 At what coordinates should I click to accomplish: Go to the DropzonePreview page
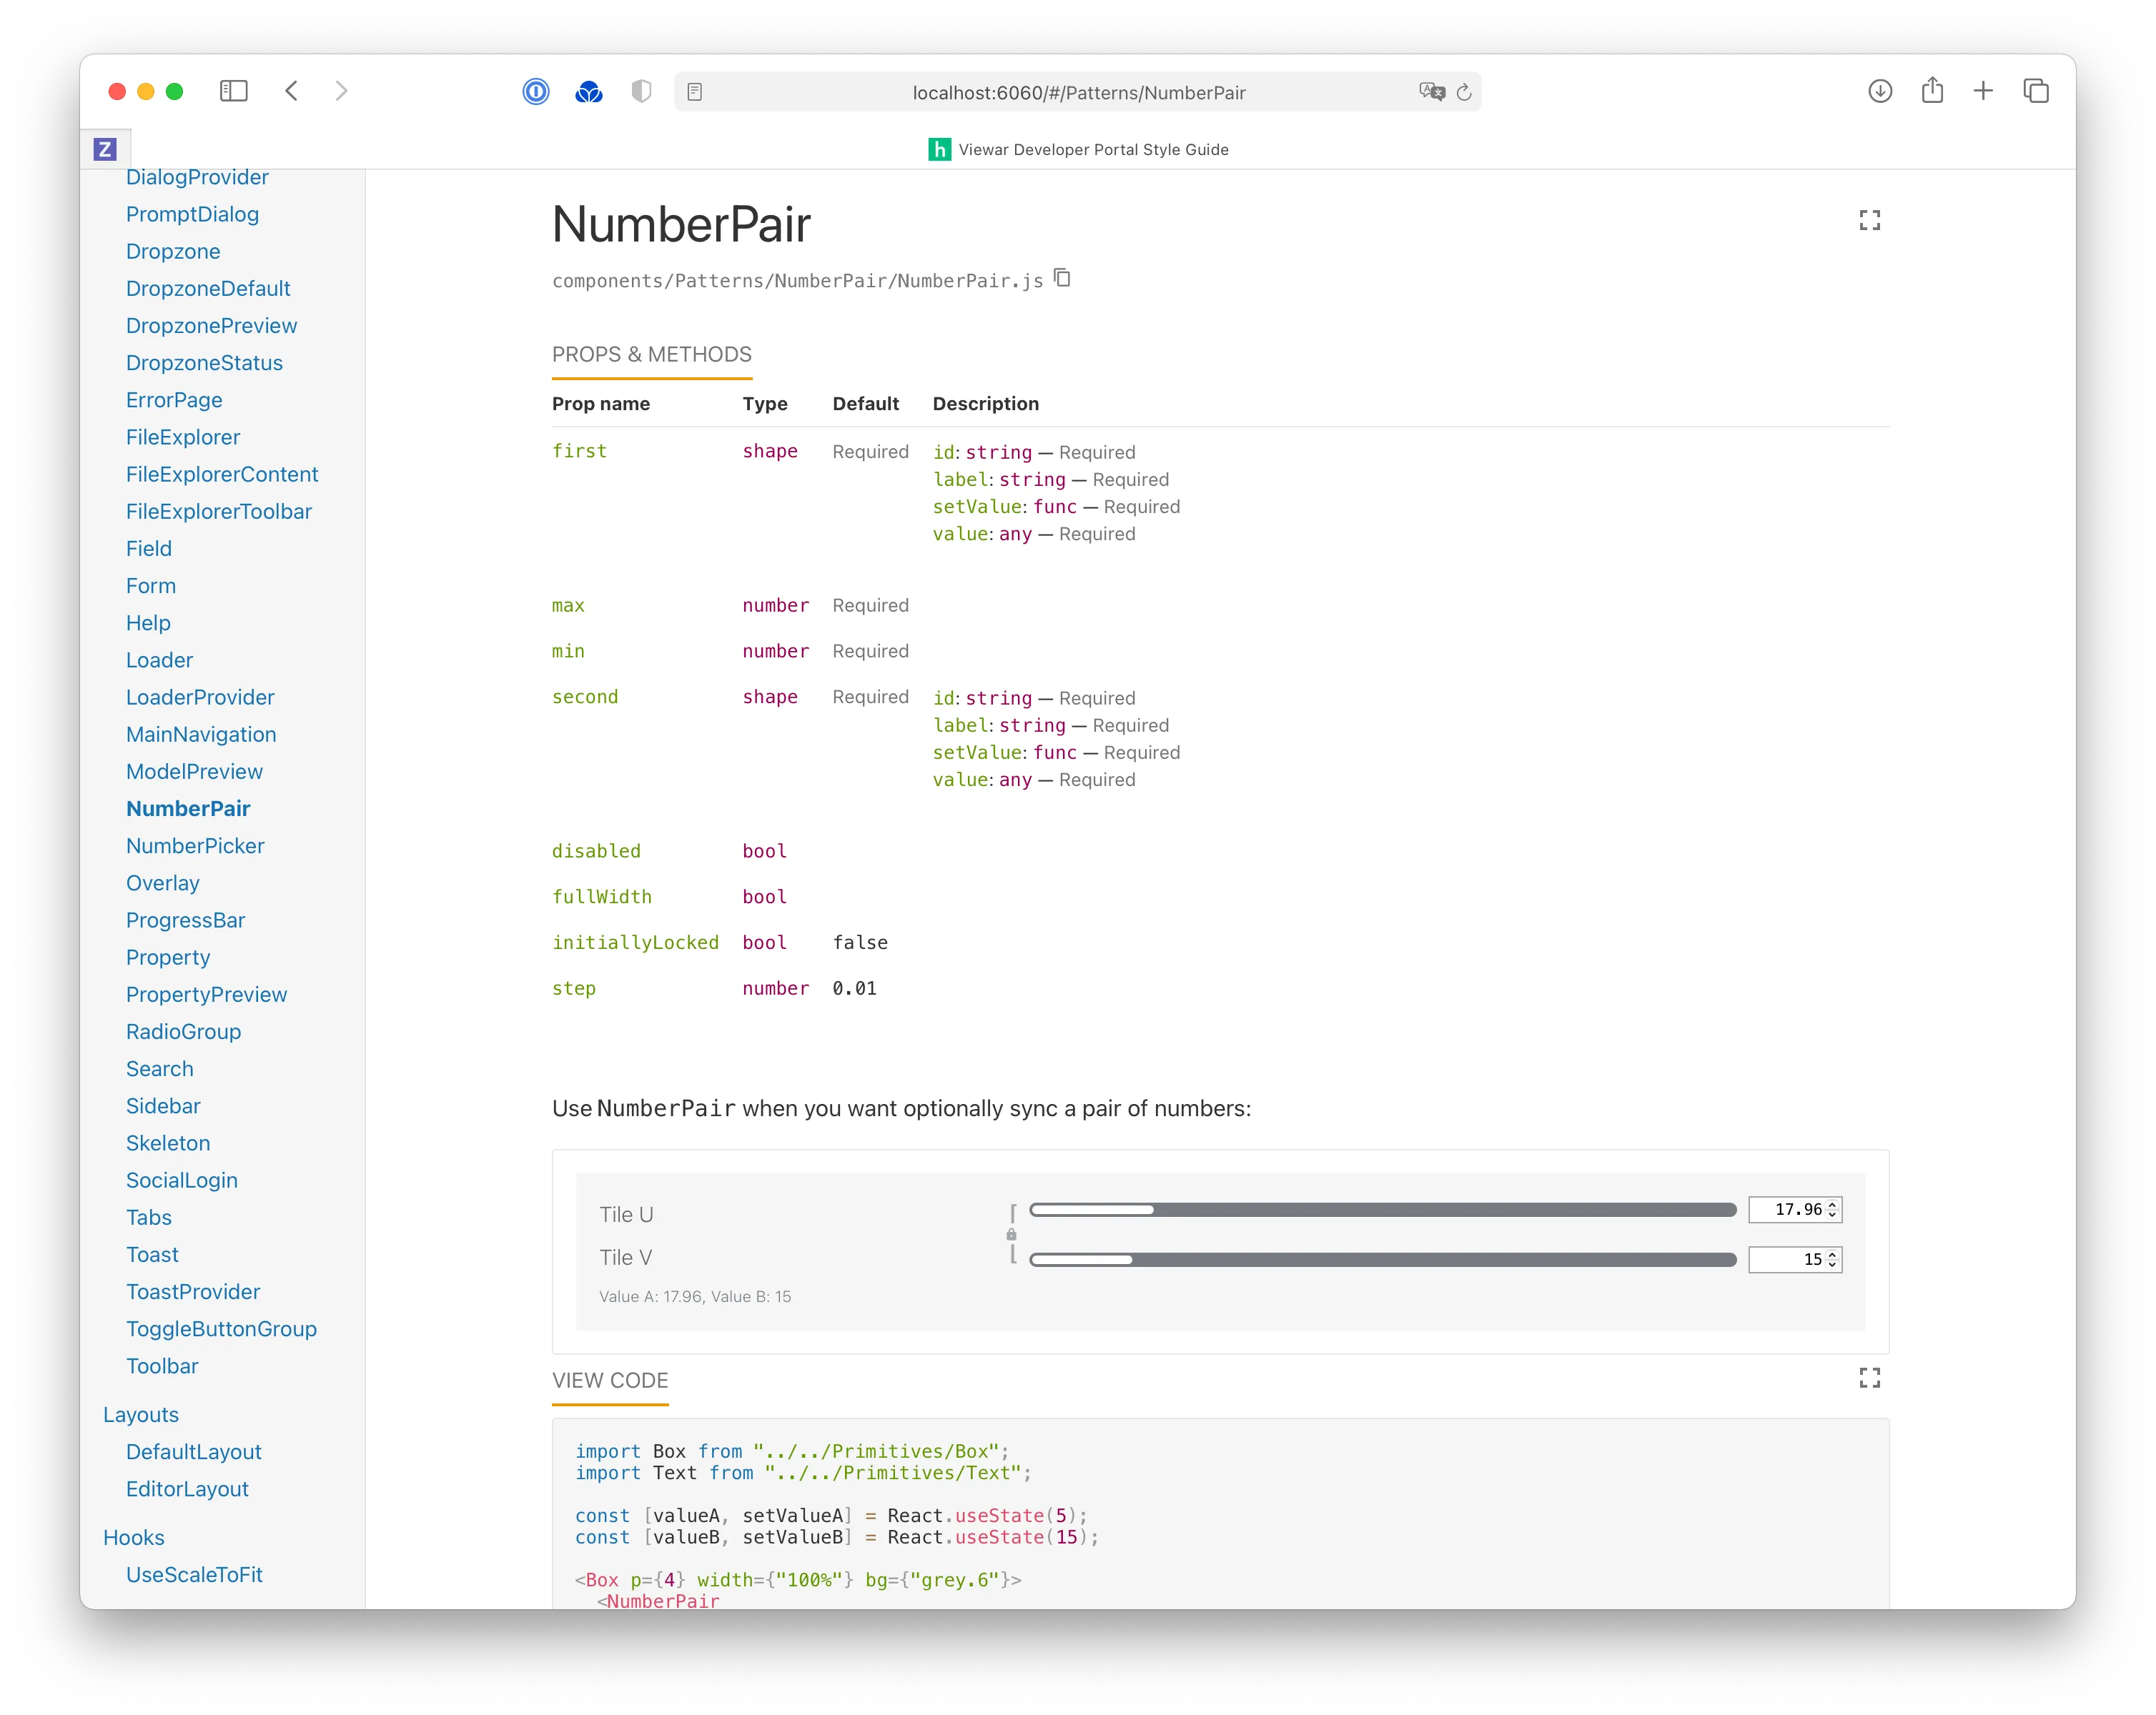click(x=211, y=325)
